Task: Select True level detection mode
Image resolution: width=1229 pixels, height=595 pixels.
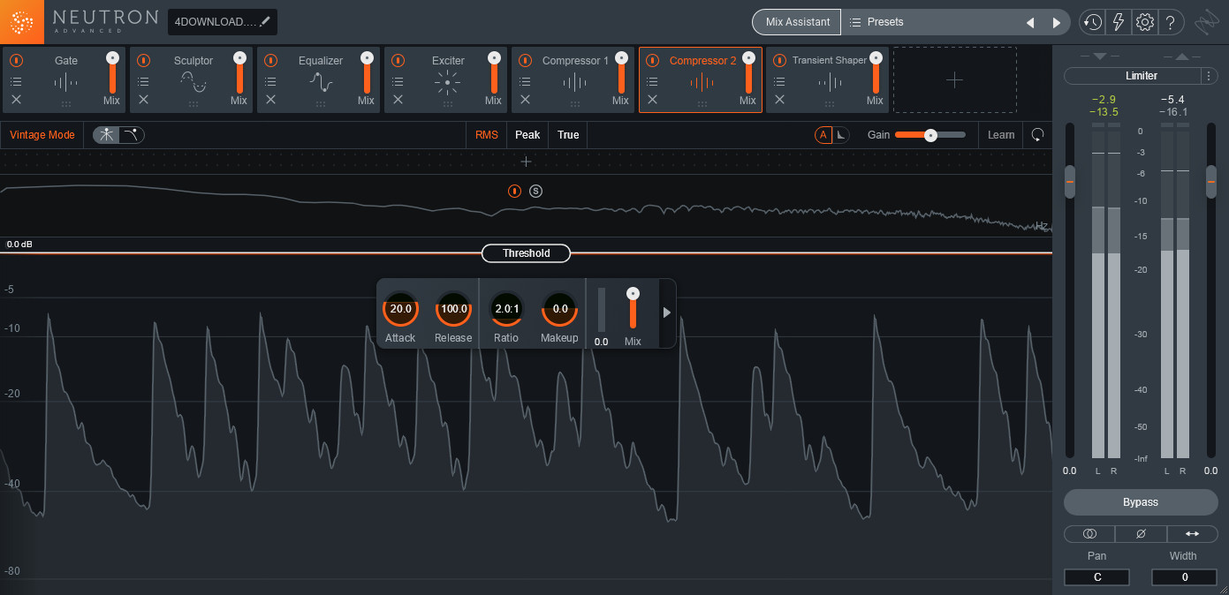Action: click(x=568, y=135)
